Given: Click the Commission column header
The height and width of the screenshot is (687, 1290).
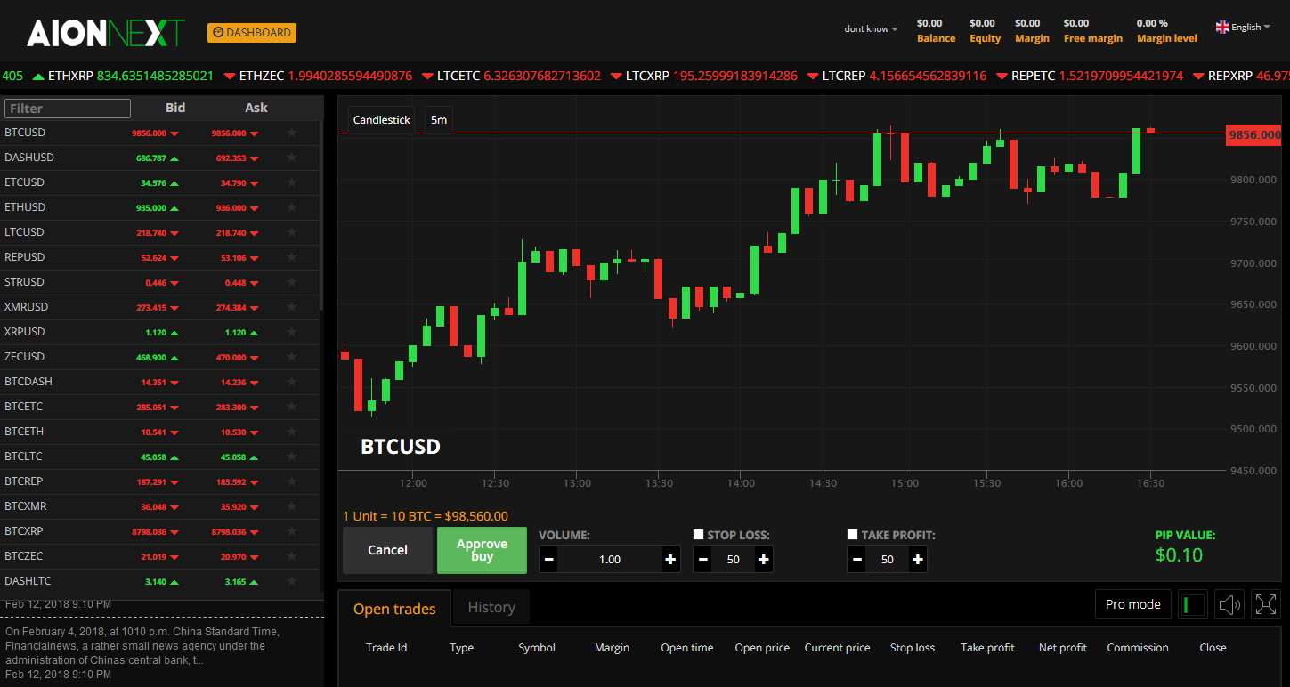Looking at the screenshot, I should point(1138,648).
